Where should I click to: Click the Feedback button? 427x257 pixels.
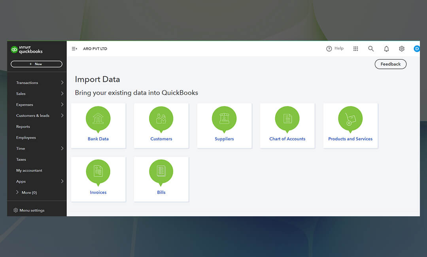click(390, 64)
